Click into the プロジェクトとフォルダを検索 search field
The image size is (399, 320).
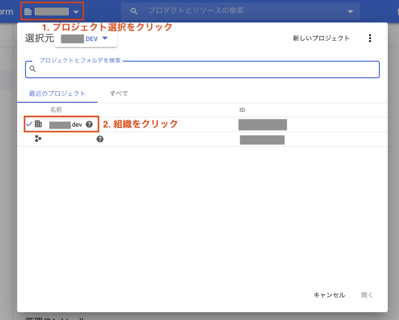(196, 69)
